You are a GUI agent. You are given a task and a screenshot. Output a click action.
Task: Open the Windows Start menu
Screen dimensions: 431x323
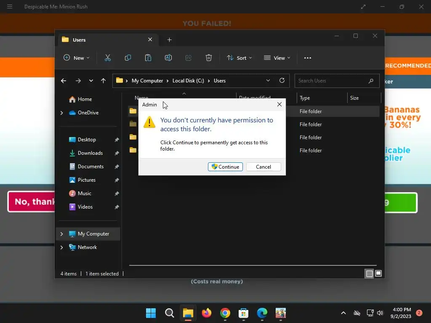151,313
